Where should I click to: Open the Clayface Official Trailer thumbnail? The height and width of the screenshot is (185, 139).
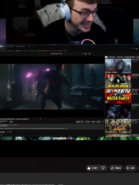point(118,66)
